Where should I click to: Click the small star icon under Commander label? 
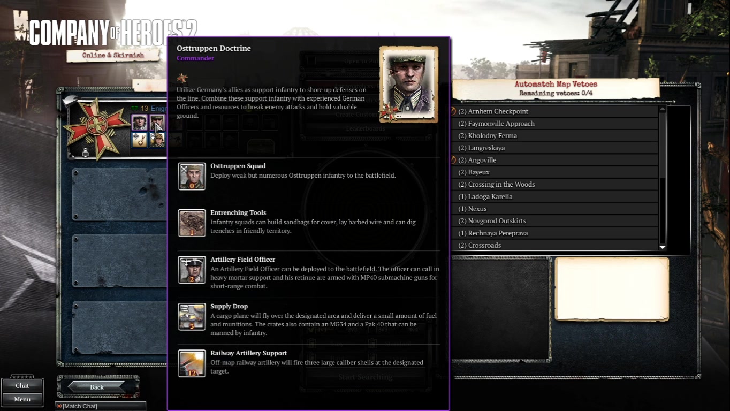point(182,78)
